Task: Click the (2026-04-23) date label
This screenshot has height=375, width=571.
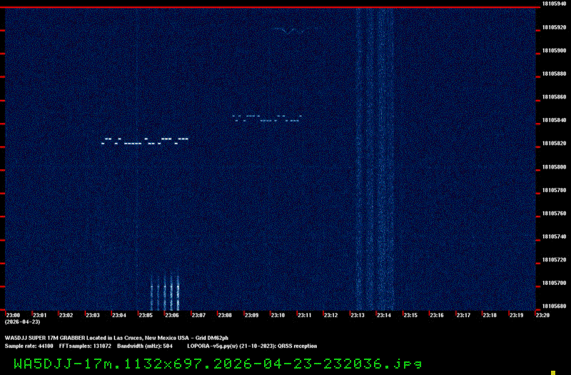Action: (23, 322)
